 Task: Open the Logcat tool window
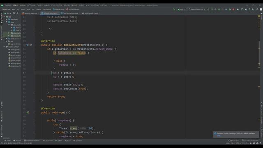(x=78, y=141)
